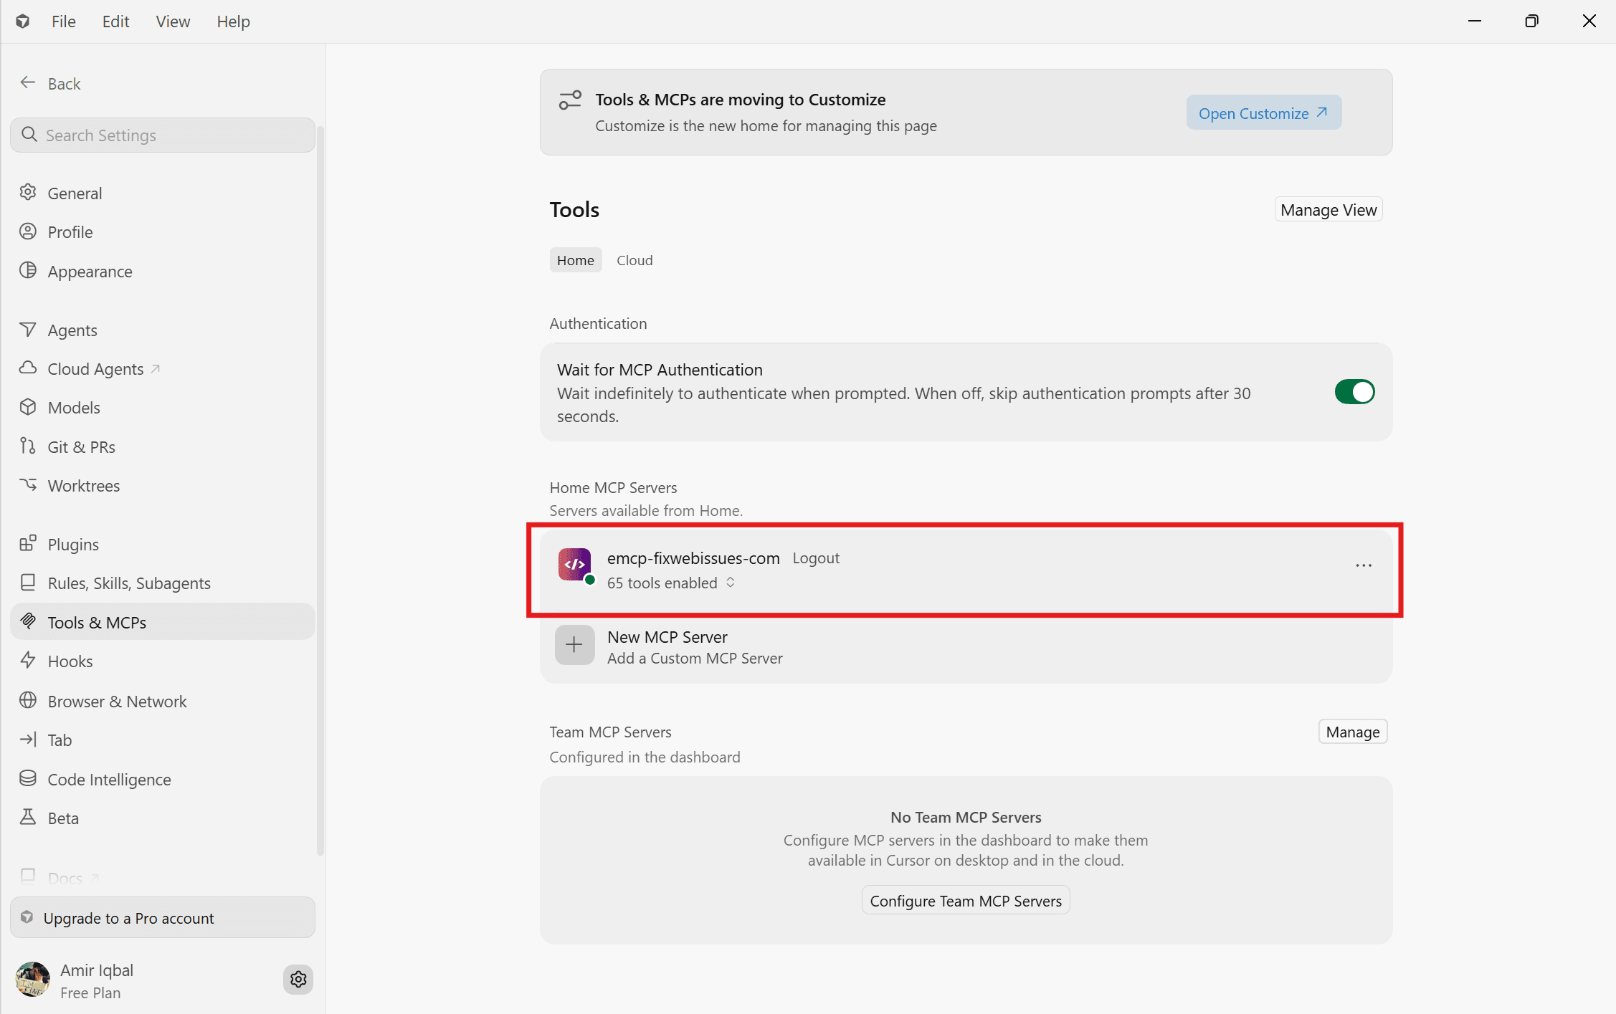Click the Cloud Agents cloud icon
Viewport: 1616px width, 1014px height.
[x=28, y=368]
